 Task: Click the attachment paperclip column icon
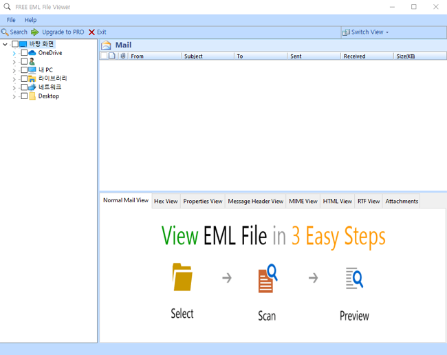[123, 56]
